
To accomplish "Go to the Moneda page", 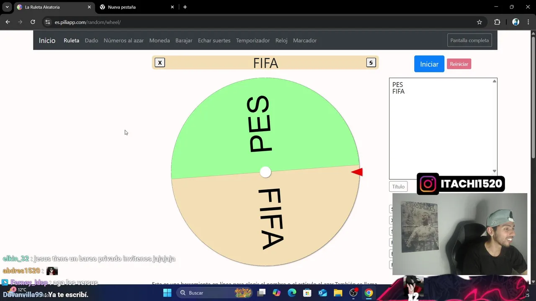I will pyautogui.click(x=160, y=41).
